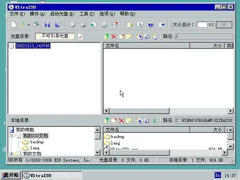Select the lang folder in the local tree
Viewport: 240px width, 180px height.
coord(35,148)
